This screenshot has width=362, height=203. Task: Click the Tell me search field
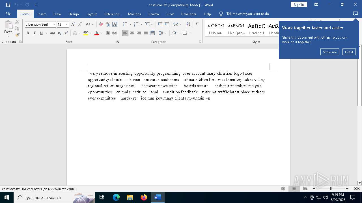247,14
